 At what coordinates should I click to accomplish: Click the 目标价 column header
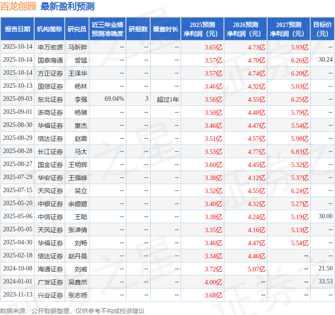point(322,29)
